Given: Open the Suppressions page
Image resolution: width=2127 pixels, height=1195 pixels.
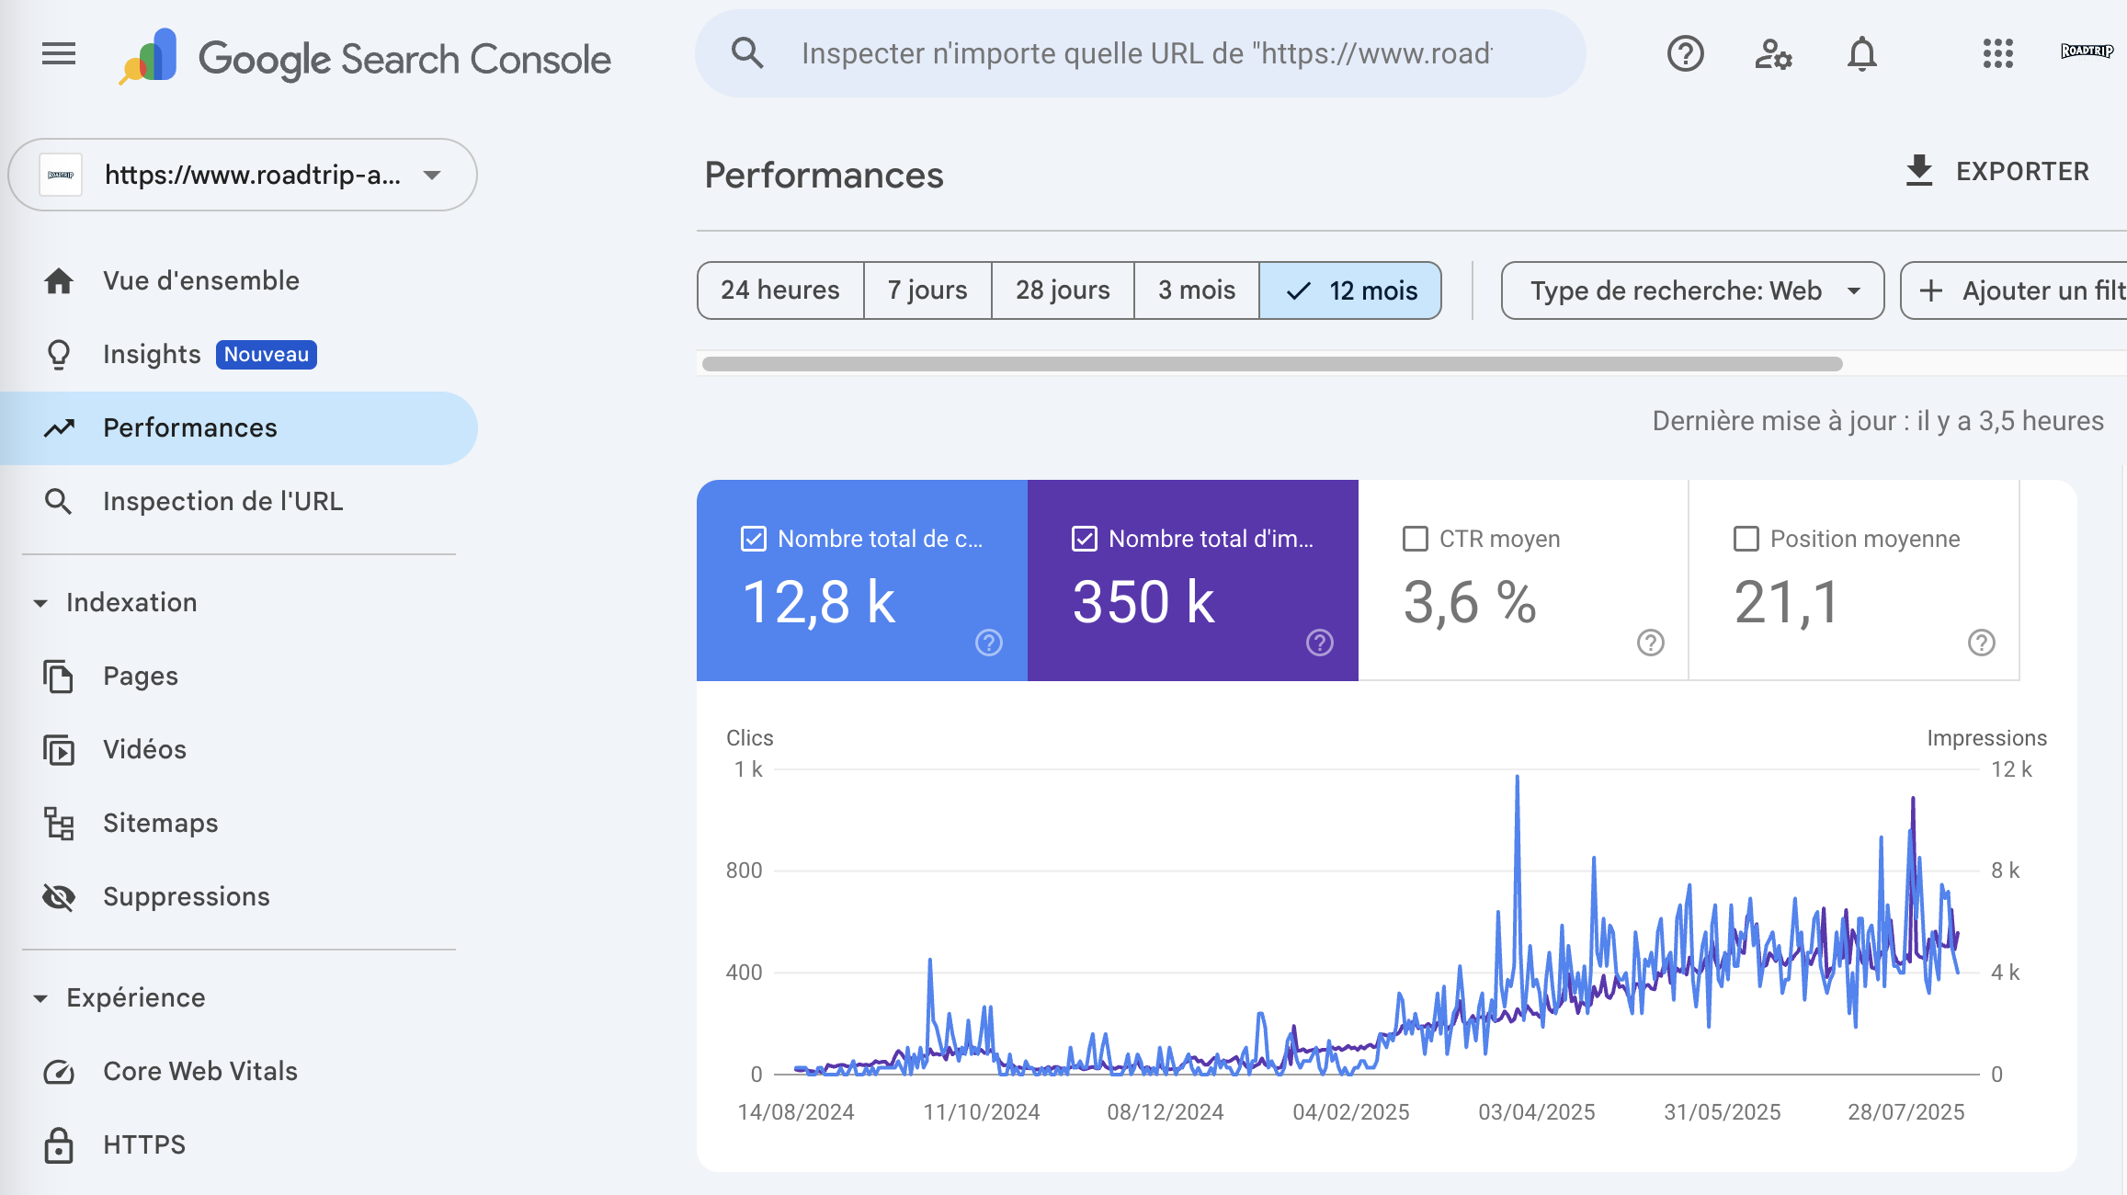Looking at the screenshot, I should pyautogui.click(x=239, y=897).
